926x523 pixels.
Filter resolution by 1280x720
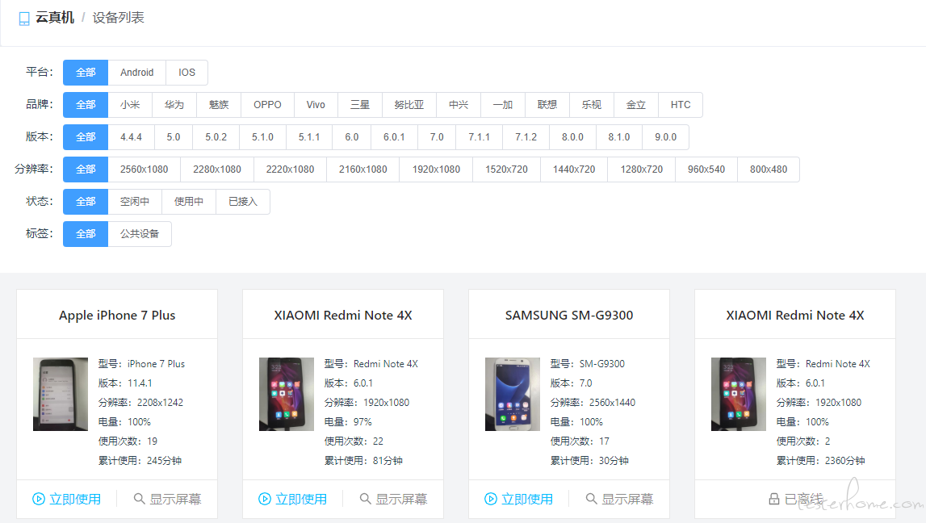[x=642, y=169]
